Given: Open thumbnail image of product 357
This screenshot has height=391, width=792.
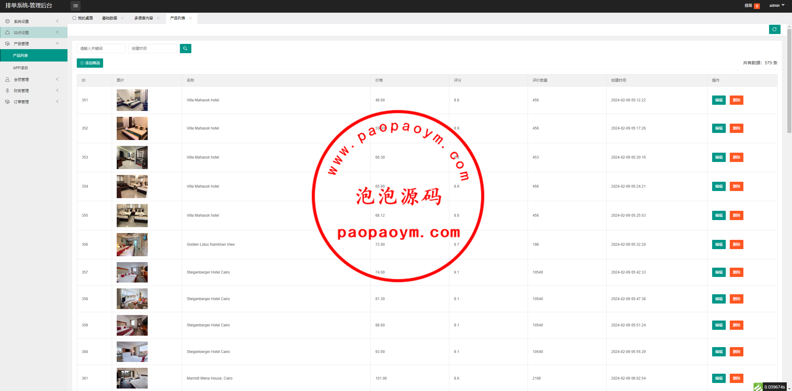Looking at the screenshot, I should 132,272.
